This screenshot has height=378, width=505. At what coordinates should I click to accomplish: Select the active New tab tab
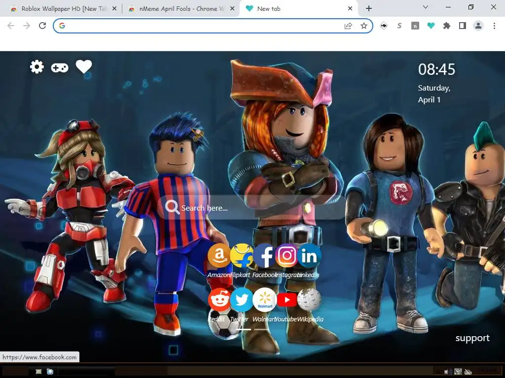pyautogui.click(x=299, y=9)
